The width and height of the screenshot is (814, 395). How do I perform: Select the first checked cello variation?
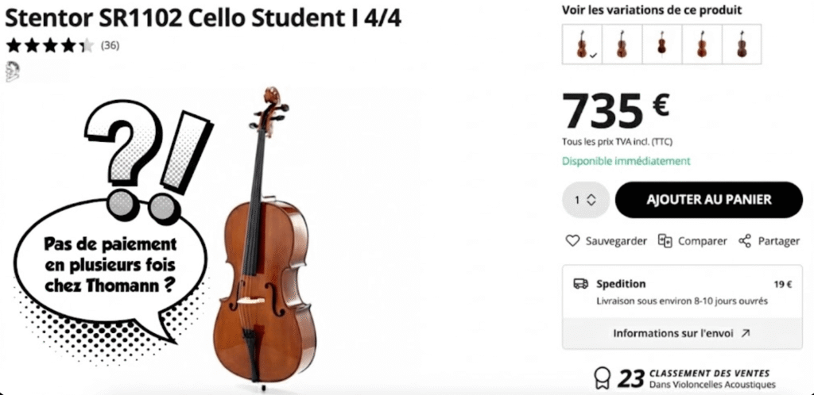[x=582, y=44]
